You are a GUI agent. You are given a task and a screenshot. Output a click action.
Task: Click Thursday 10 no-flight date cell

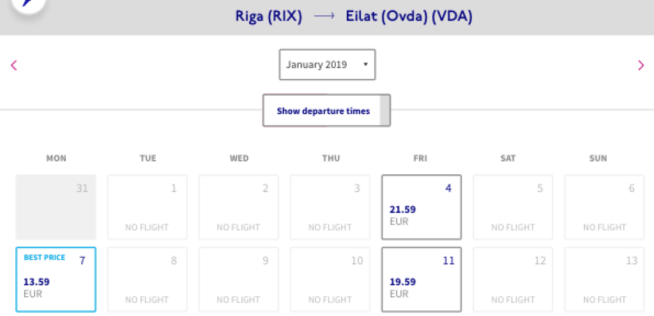pos(330,280)
